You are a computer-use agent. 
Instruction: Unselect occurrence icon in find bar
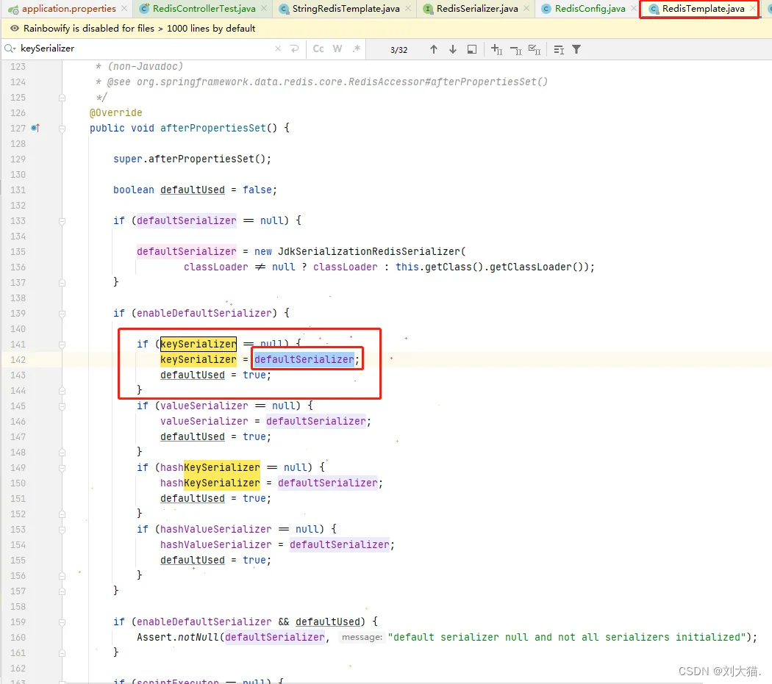(x=515, y=50)
